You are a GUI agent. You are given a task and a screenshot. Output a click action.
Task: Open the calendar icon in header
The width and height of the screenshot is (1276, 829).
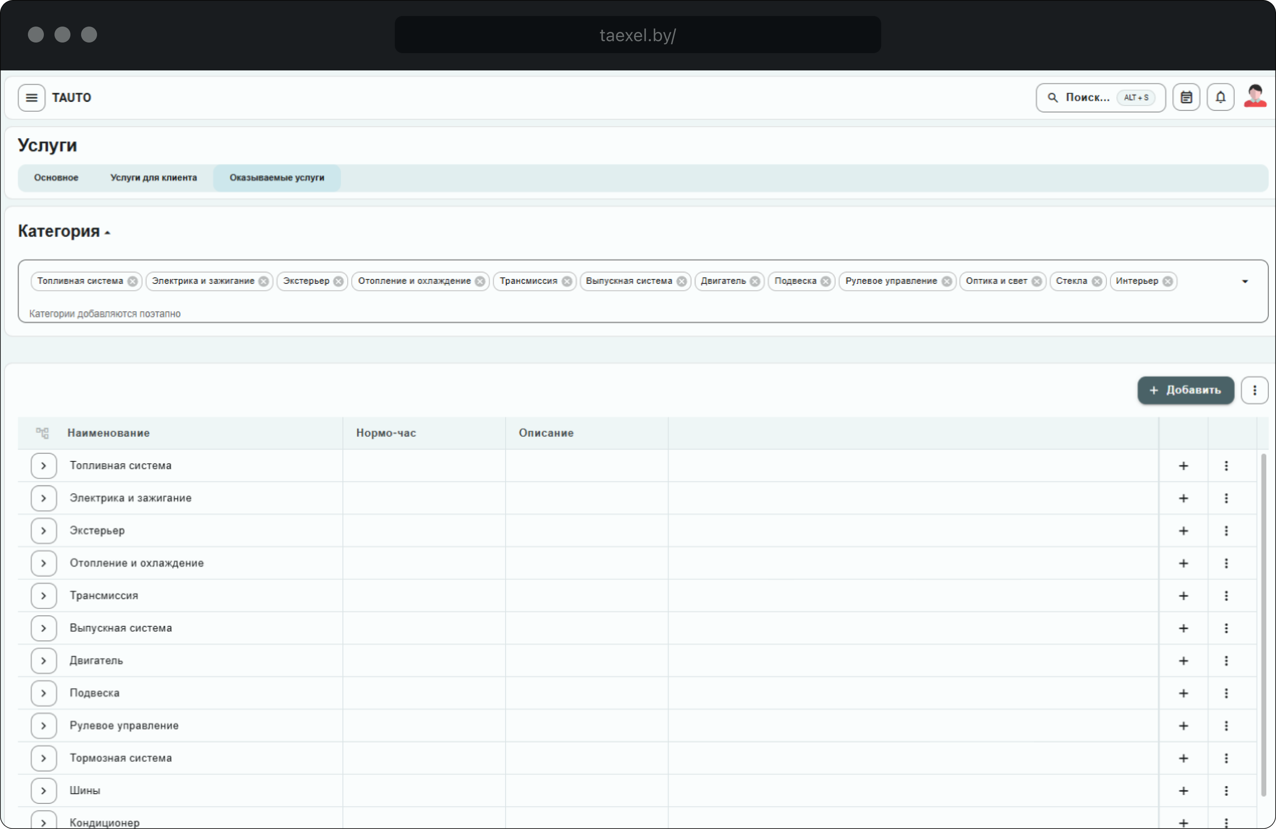1186,97
